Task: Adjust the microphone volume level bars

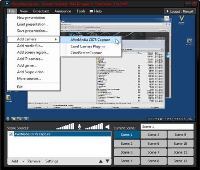Action: [65, 127]
